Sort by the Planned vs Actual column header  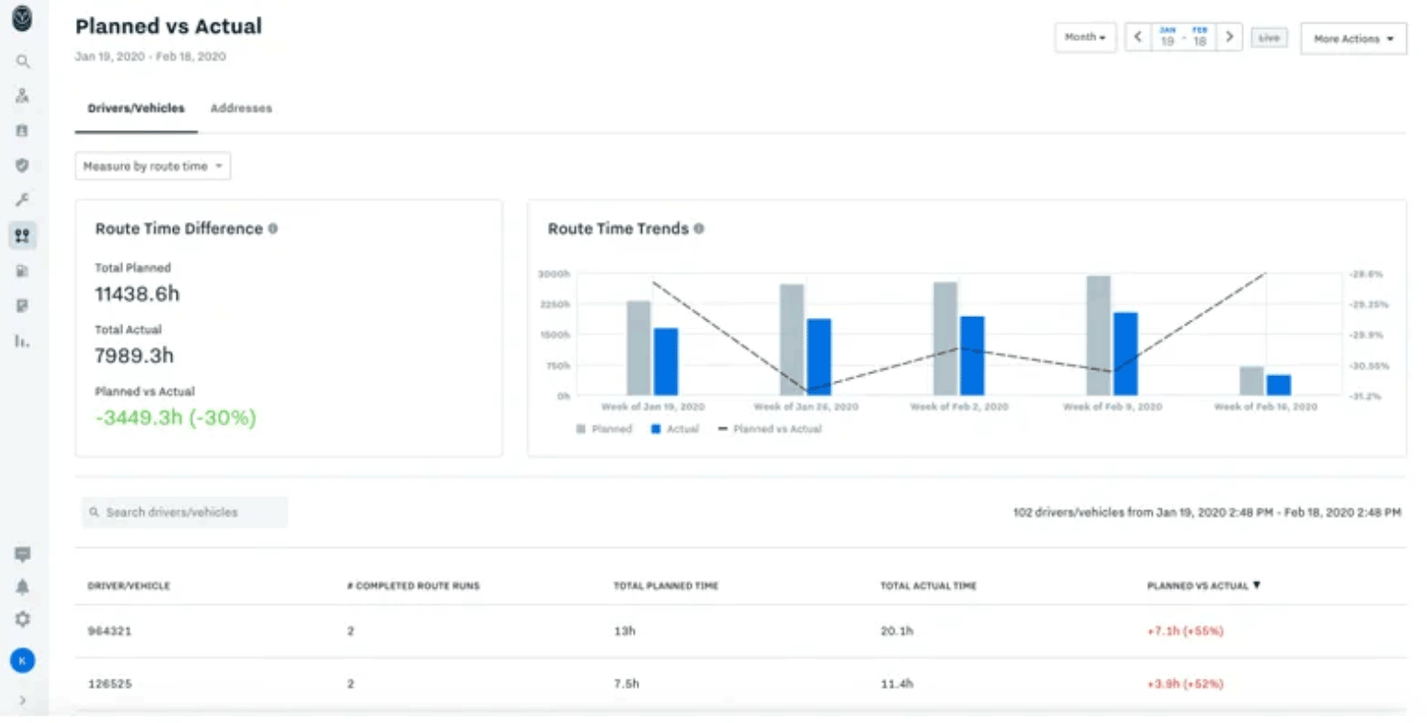coord(1202,586)
